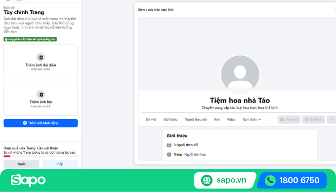
Task: Click the 1800 6750 hotline number
Action: coord(299,181)
